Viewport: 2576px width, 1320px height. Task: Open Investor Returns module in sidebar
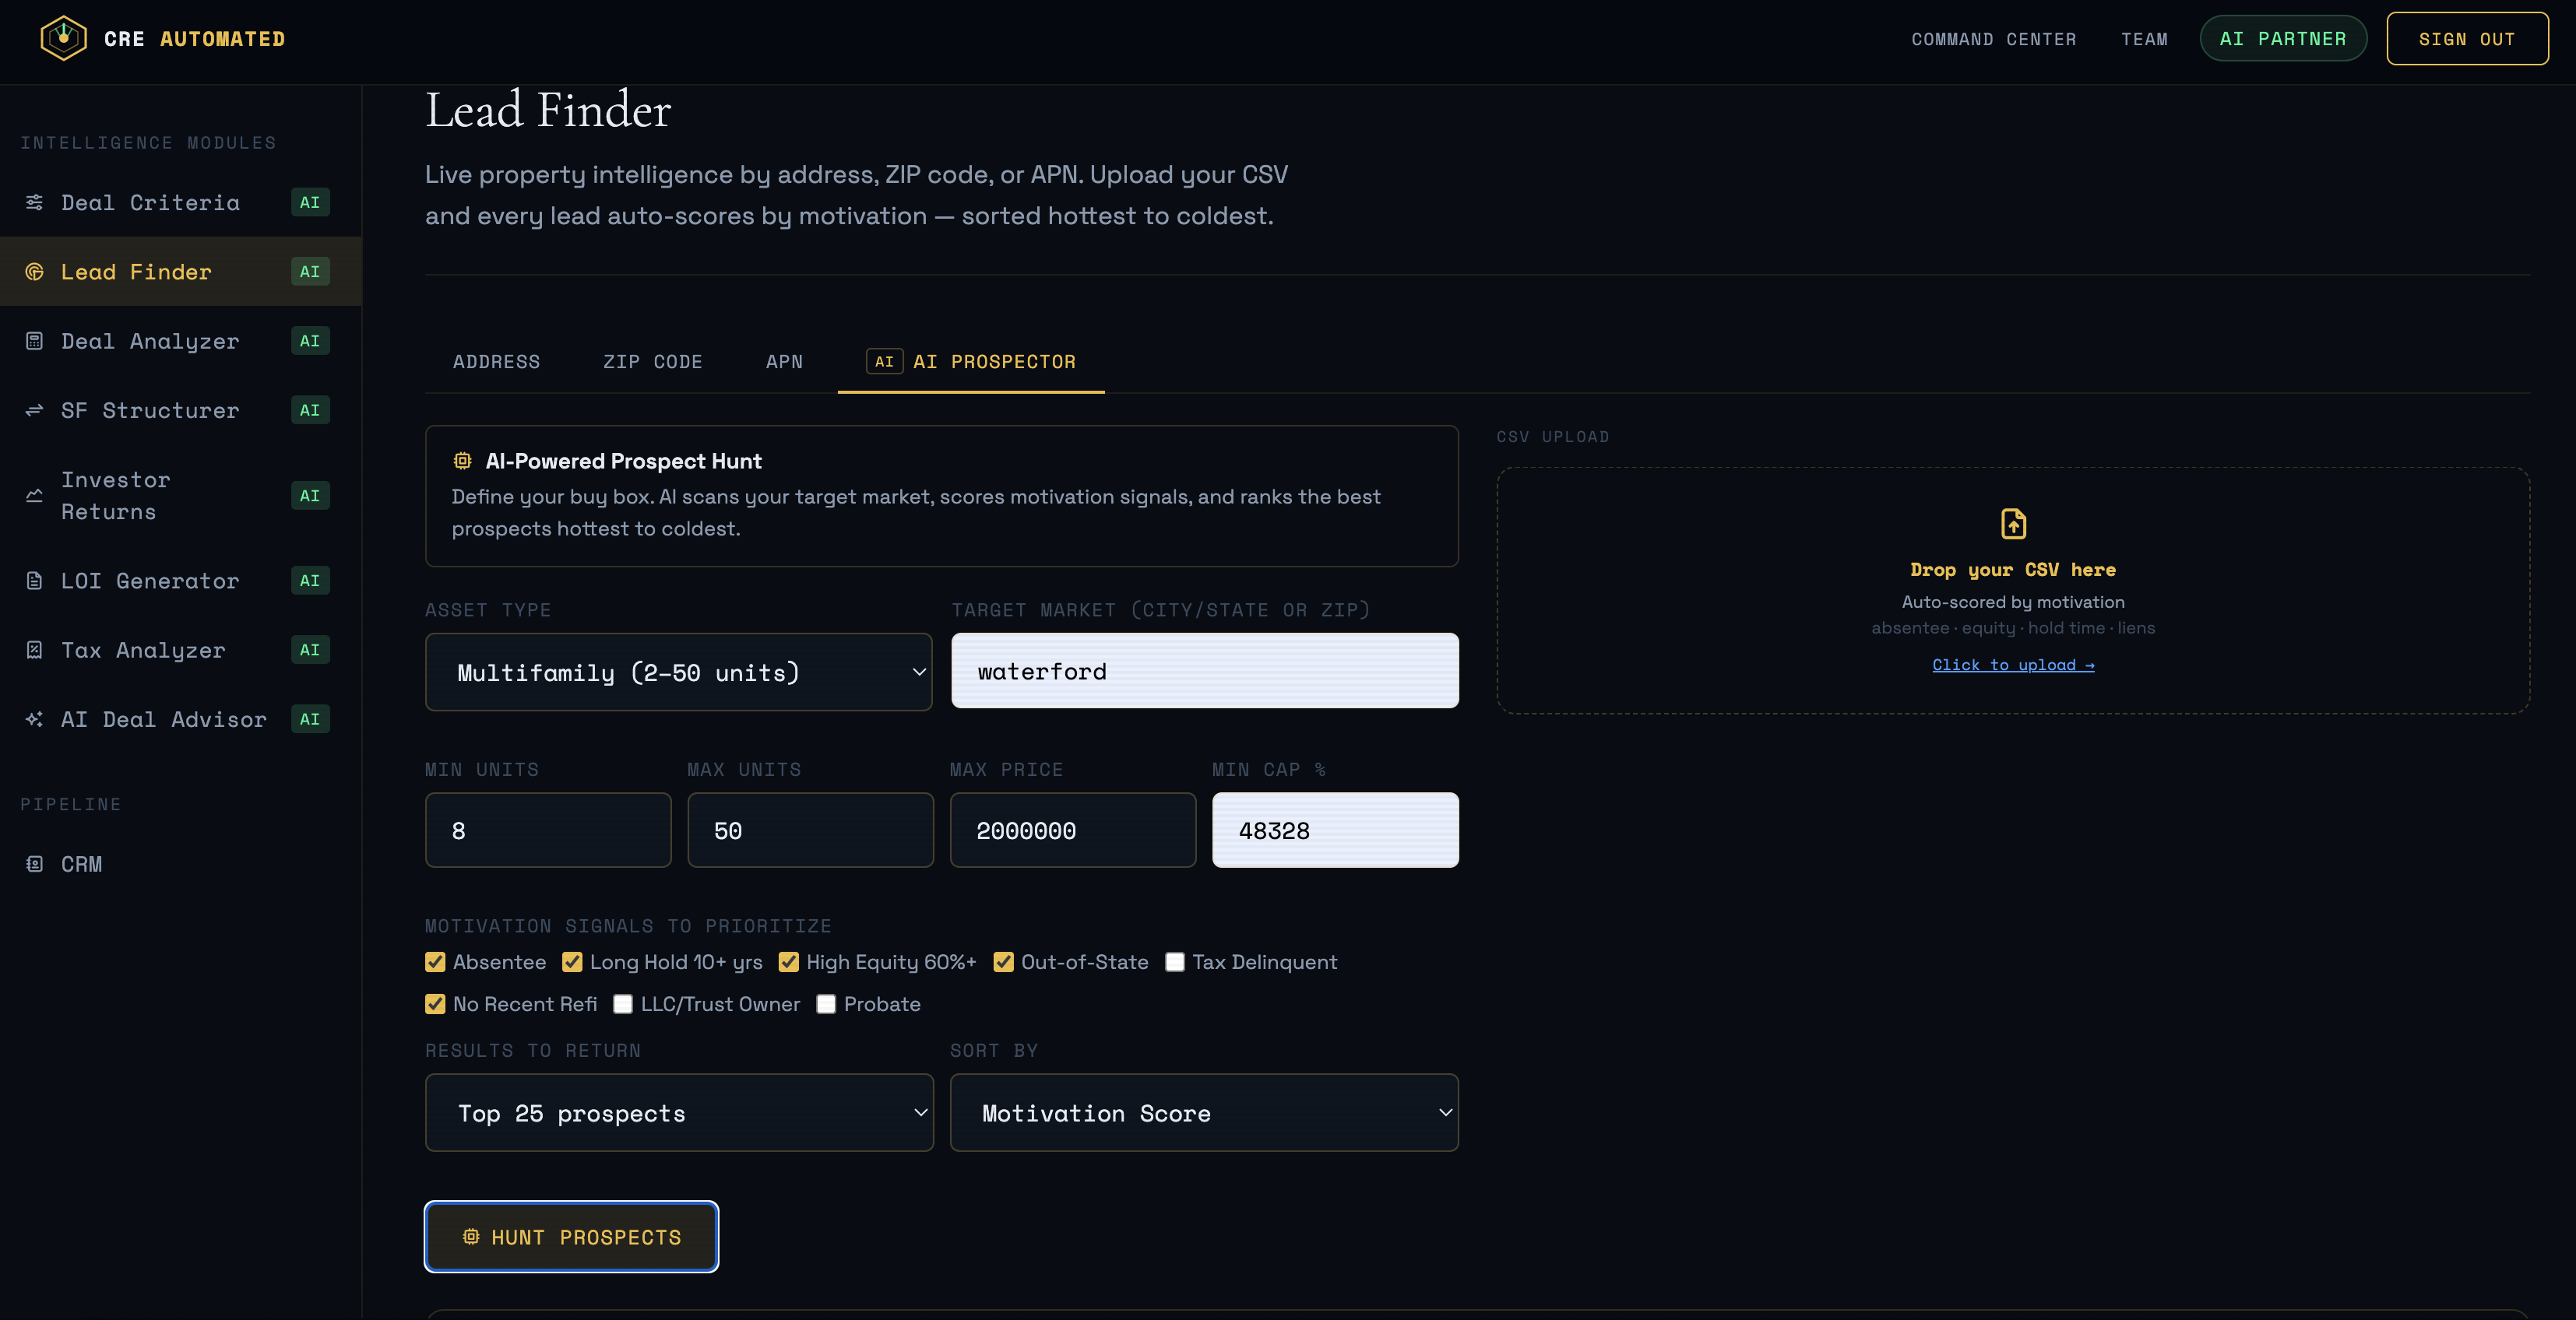tap(180, 496)
